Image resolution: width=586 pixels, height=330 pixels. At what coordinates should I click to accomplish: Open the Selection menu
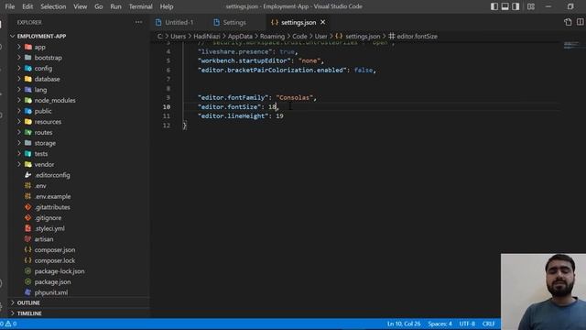tap(53, 6)
